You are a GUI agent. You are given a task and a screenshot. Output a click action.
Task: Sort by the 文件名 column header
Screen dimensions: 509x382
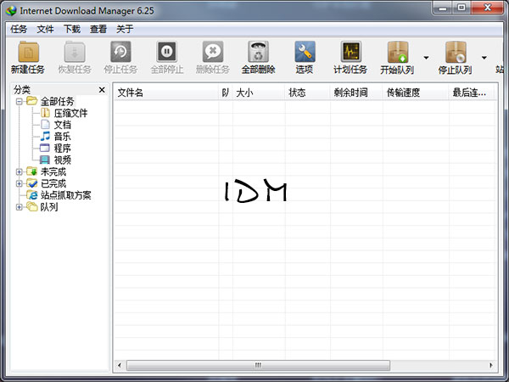(166, 93)
